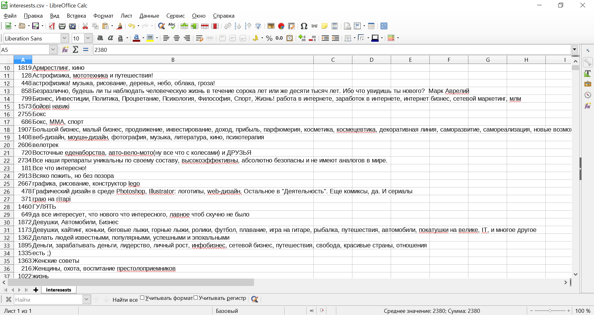The width and height of the screenshot is (594, 315).
Task: Open the Сервис menu
Action: [x=175, y=16]
